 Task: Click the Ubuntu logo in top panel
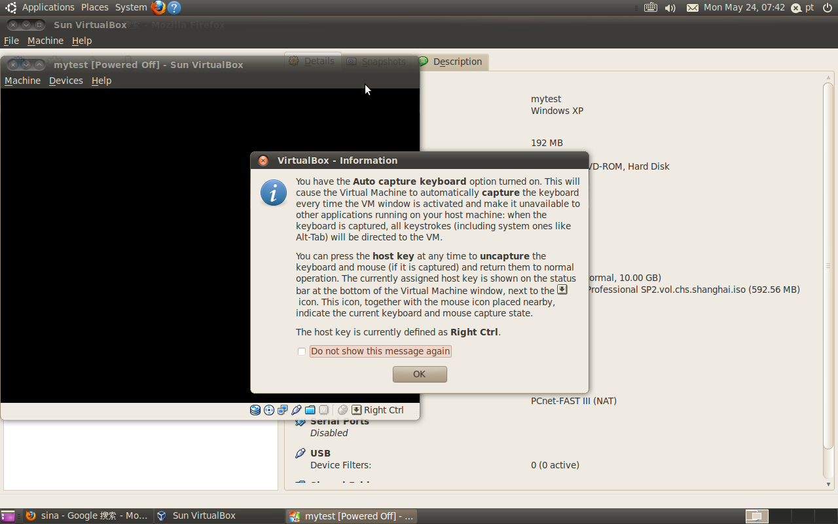[x=10, y=8]
